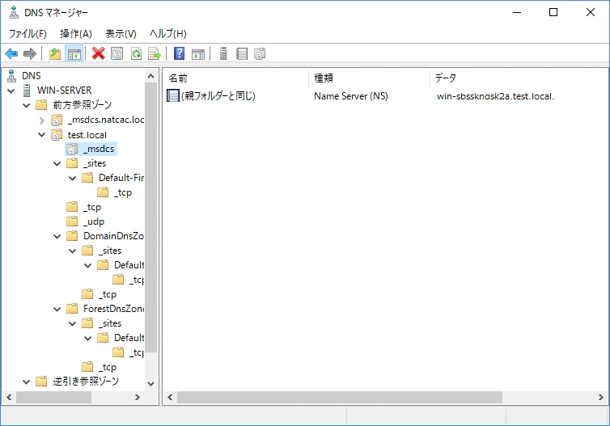The height and width of the screenshot is (426, 610).
Task: Open the ファイル(F) menu
Action: [x=28, y=34]
